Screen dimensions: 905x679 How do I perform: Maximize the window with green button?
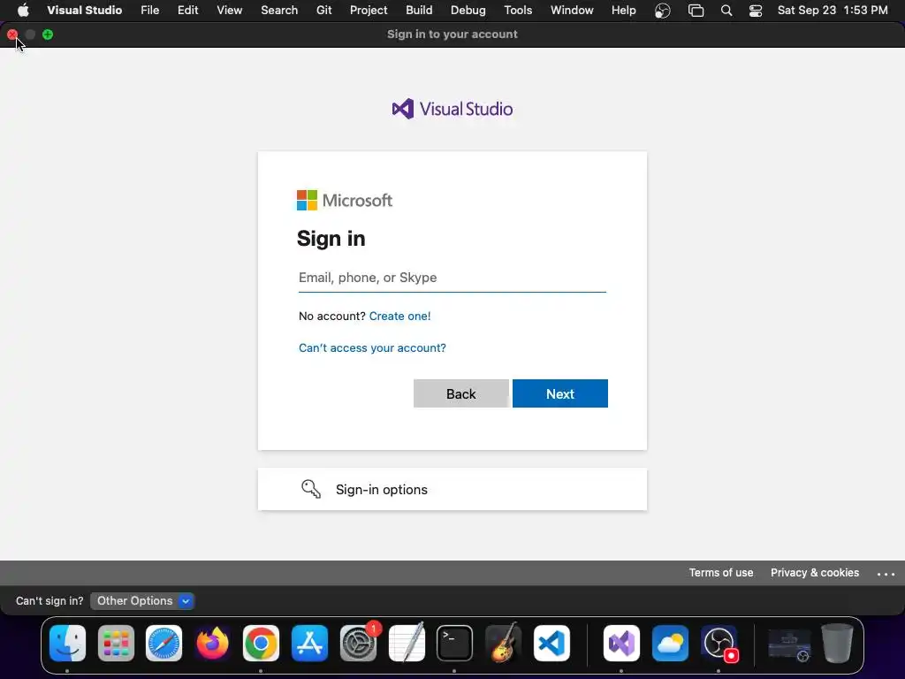48,34
